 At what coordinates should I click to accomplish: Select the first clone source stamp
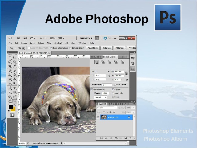[x=97, y=62]
